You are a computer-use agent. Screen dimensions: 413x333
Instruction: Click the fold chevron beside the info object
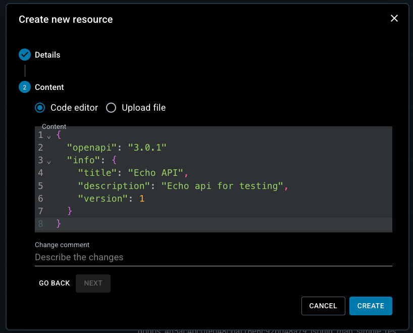49,162
